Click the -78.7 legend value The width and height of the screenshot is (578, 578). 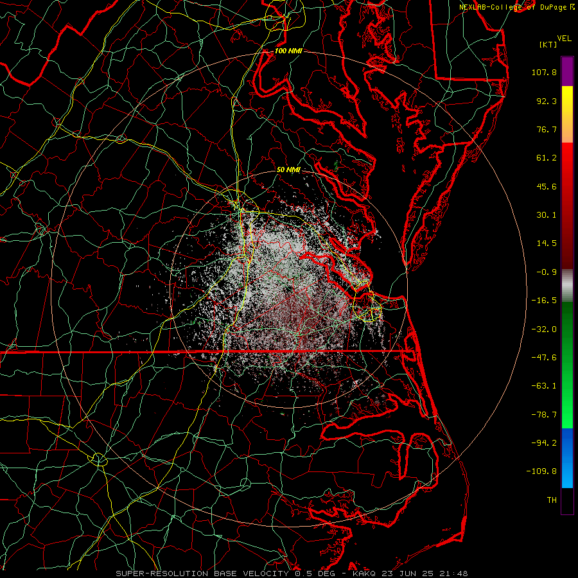click(544, 415)
